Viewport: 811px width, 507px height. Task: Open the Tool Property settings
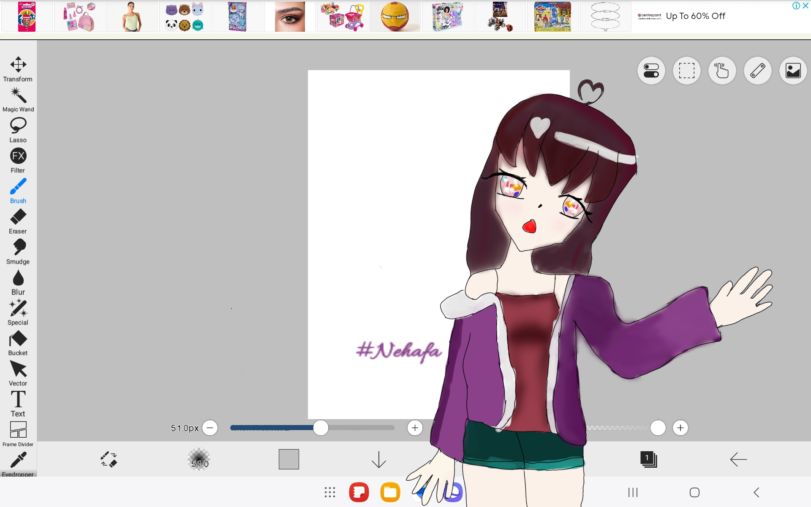[651, 71]
